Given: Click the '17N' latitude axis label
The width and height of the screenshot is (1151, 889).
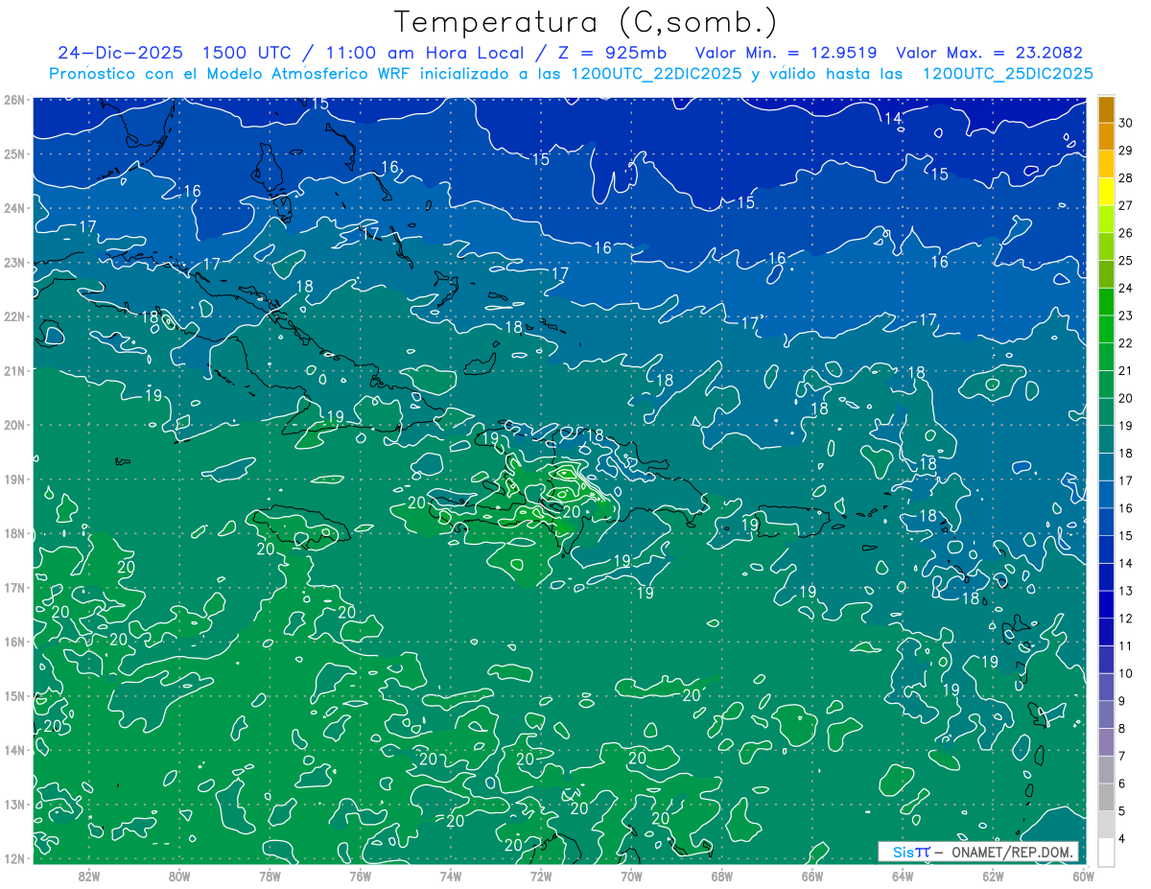Looking at the screenshot, I should [x=13, y=587].
